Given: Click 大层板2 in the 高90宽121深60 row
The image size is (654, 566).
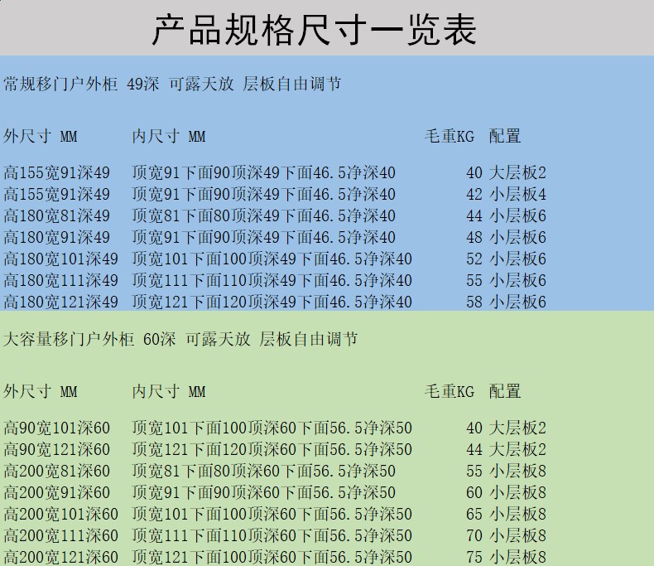Looking at the screenshot, I should click(517, 449).
